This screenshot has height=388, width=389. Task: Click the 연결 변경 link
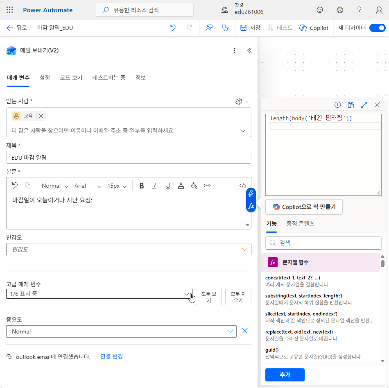pyautogui.click(x=111, y=356)
